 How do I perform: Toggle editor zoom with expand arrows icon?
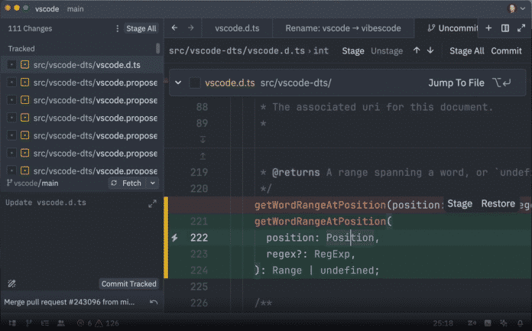(521, 28)
